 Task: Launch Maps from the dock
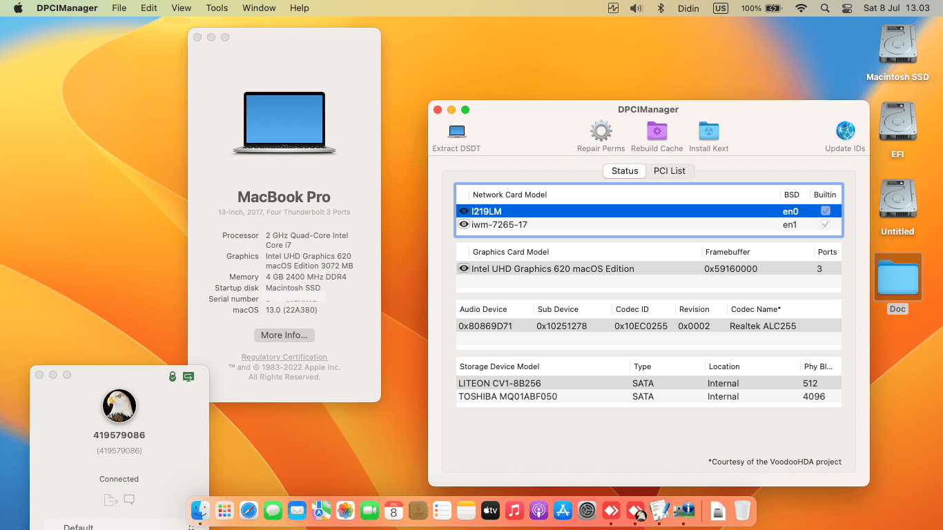tap(321, 511)
